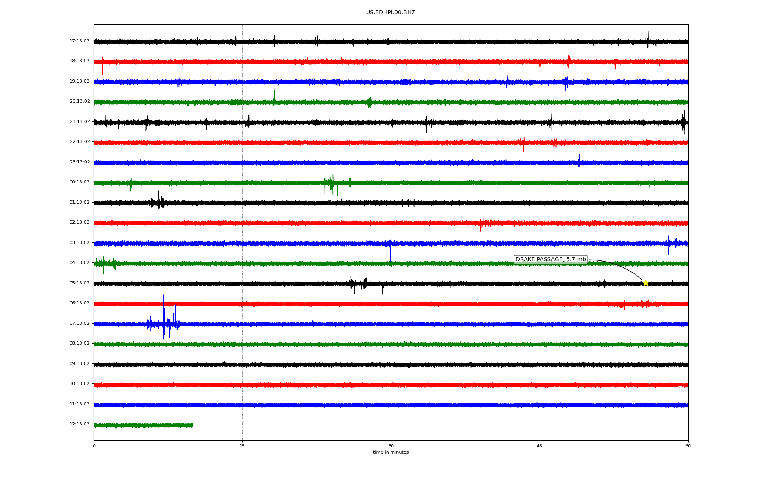
Task: Click the x-axis tick label 60
Action: point(688,446)
